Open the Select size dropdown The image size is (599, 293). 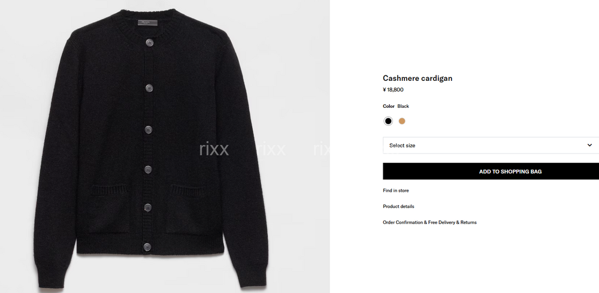491,145
